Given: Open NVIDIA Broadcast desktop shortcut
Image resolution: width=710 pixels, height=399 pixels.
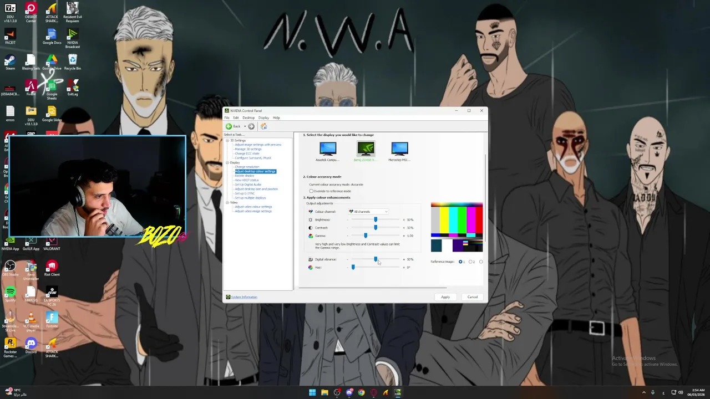Looking at the screenshot, I should click(x=73, y=38).
